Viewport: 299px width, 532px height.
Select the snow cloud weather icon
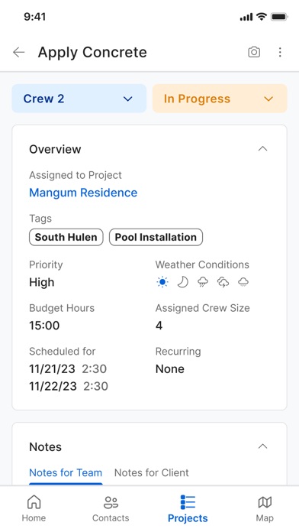(x=243, y=282)
